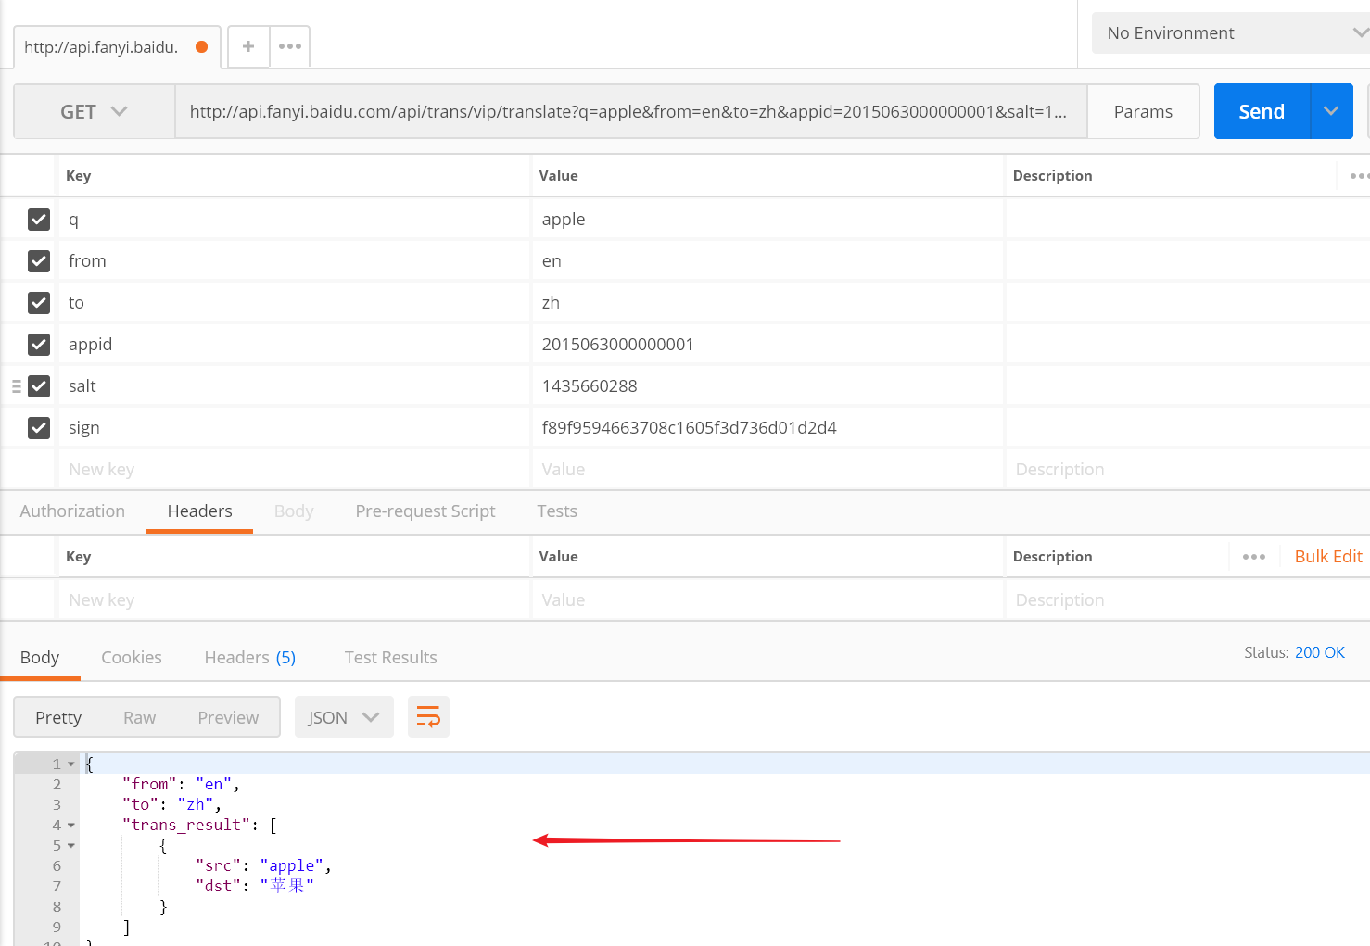Open the Send button dropdown arrow
The height and width of the screenshot is (946, 1370).
[x=1332, y=111]
